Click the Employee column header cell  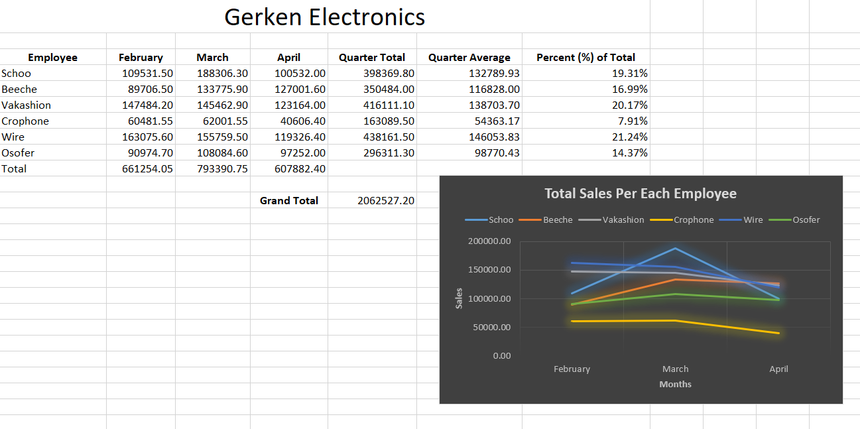pos(52,58)
